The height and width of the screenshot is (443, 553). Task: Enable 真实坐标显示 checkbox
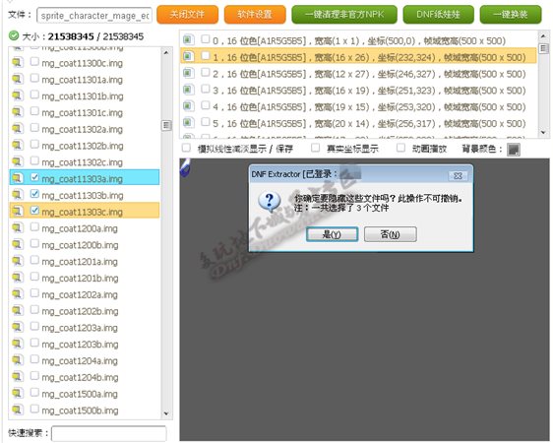pos(315,148)
